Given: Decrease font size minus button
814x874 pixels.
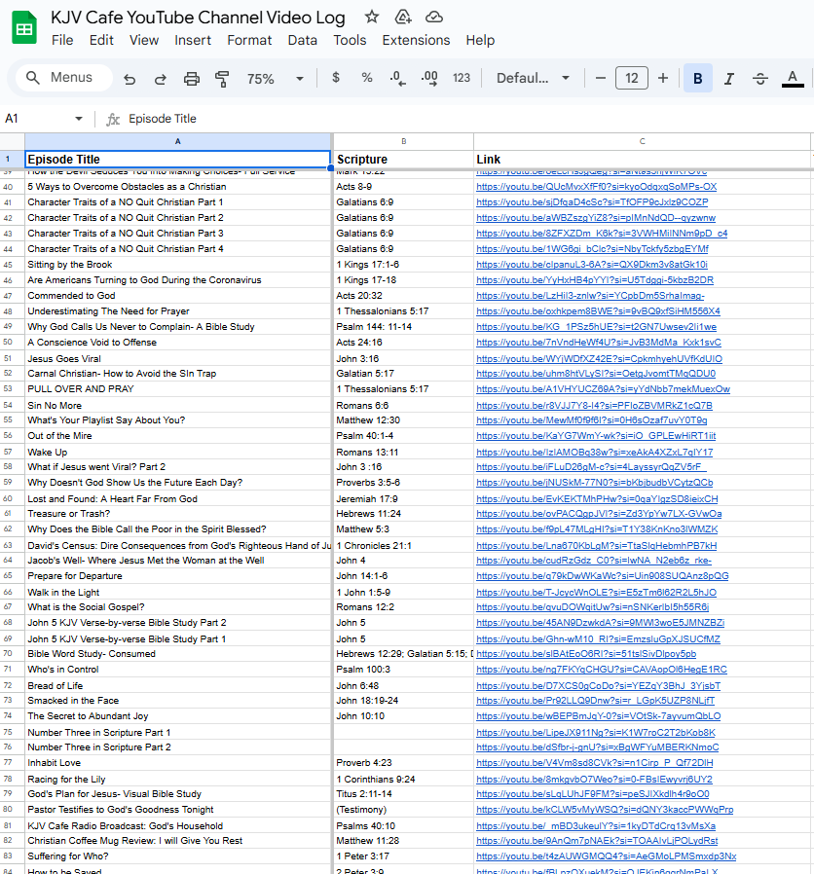Looking at the screenshot, I should click(601, 78).
